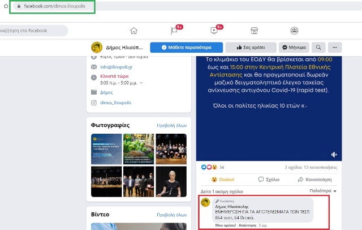Go to the Facebook Home icon
This screenshot has width=362, height=230.
tap(133, 31)
